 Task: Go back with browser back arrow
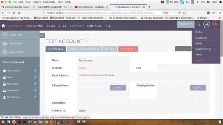pos(3,13)
